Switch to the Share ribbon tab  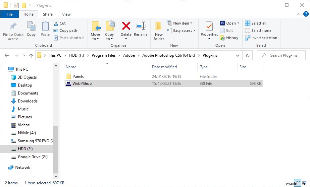click(x=48, y=14)
